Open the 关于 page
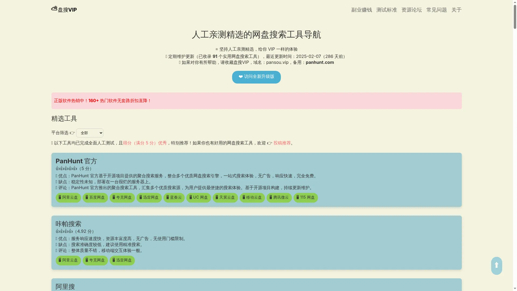517x291 pixels. (x=456, y=10)
